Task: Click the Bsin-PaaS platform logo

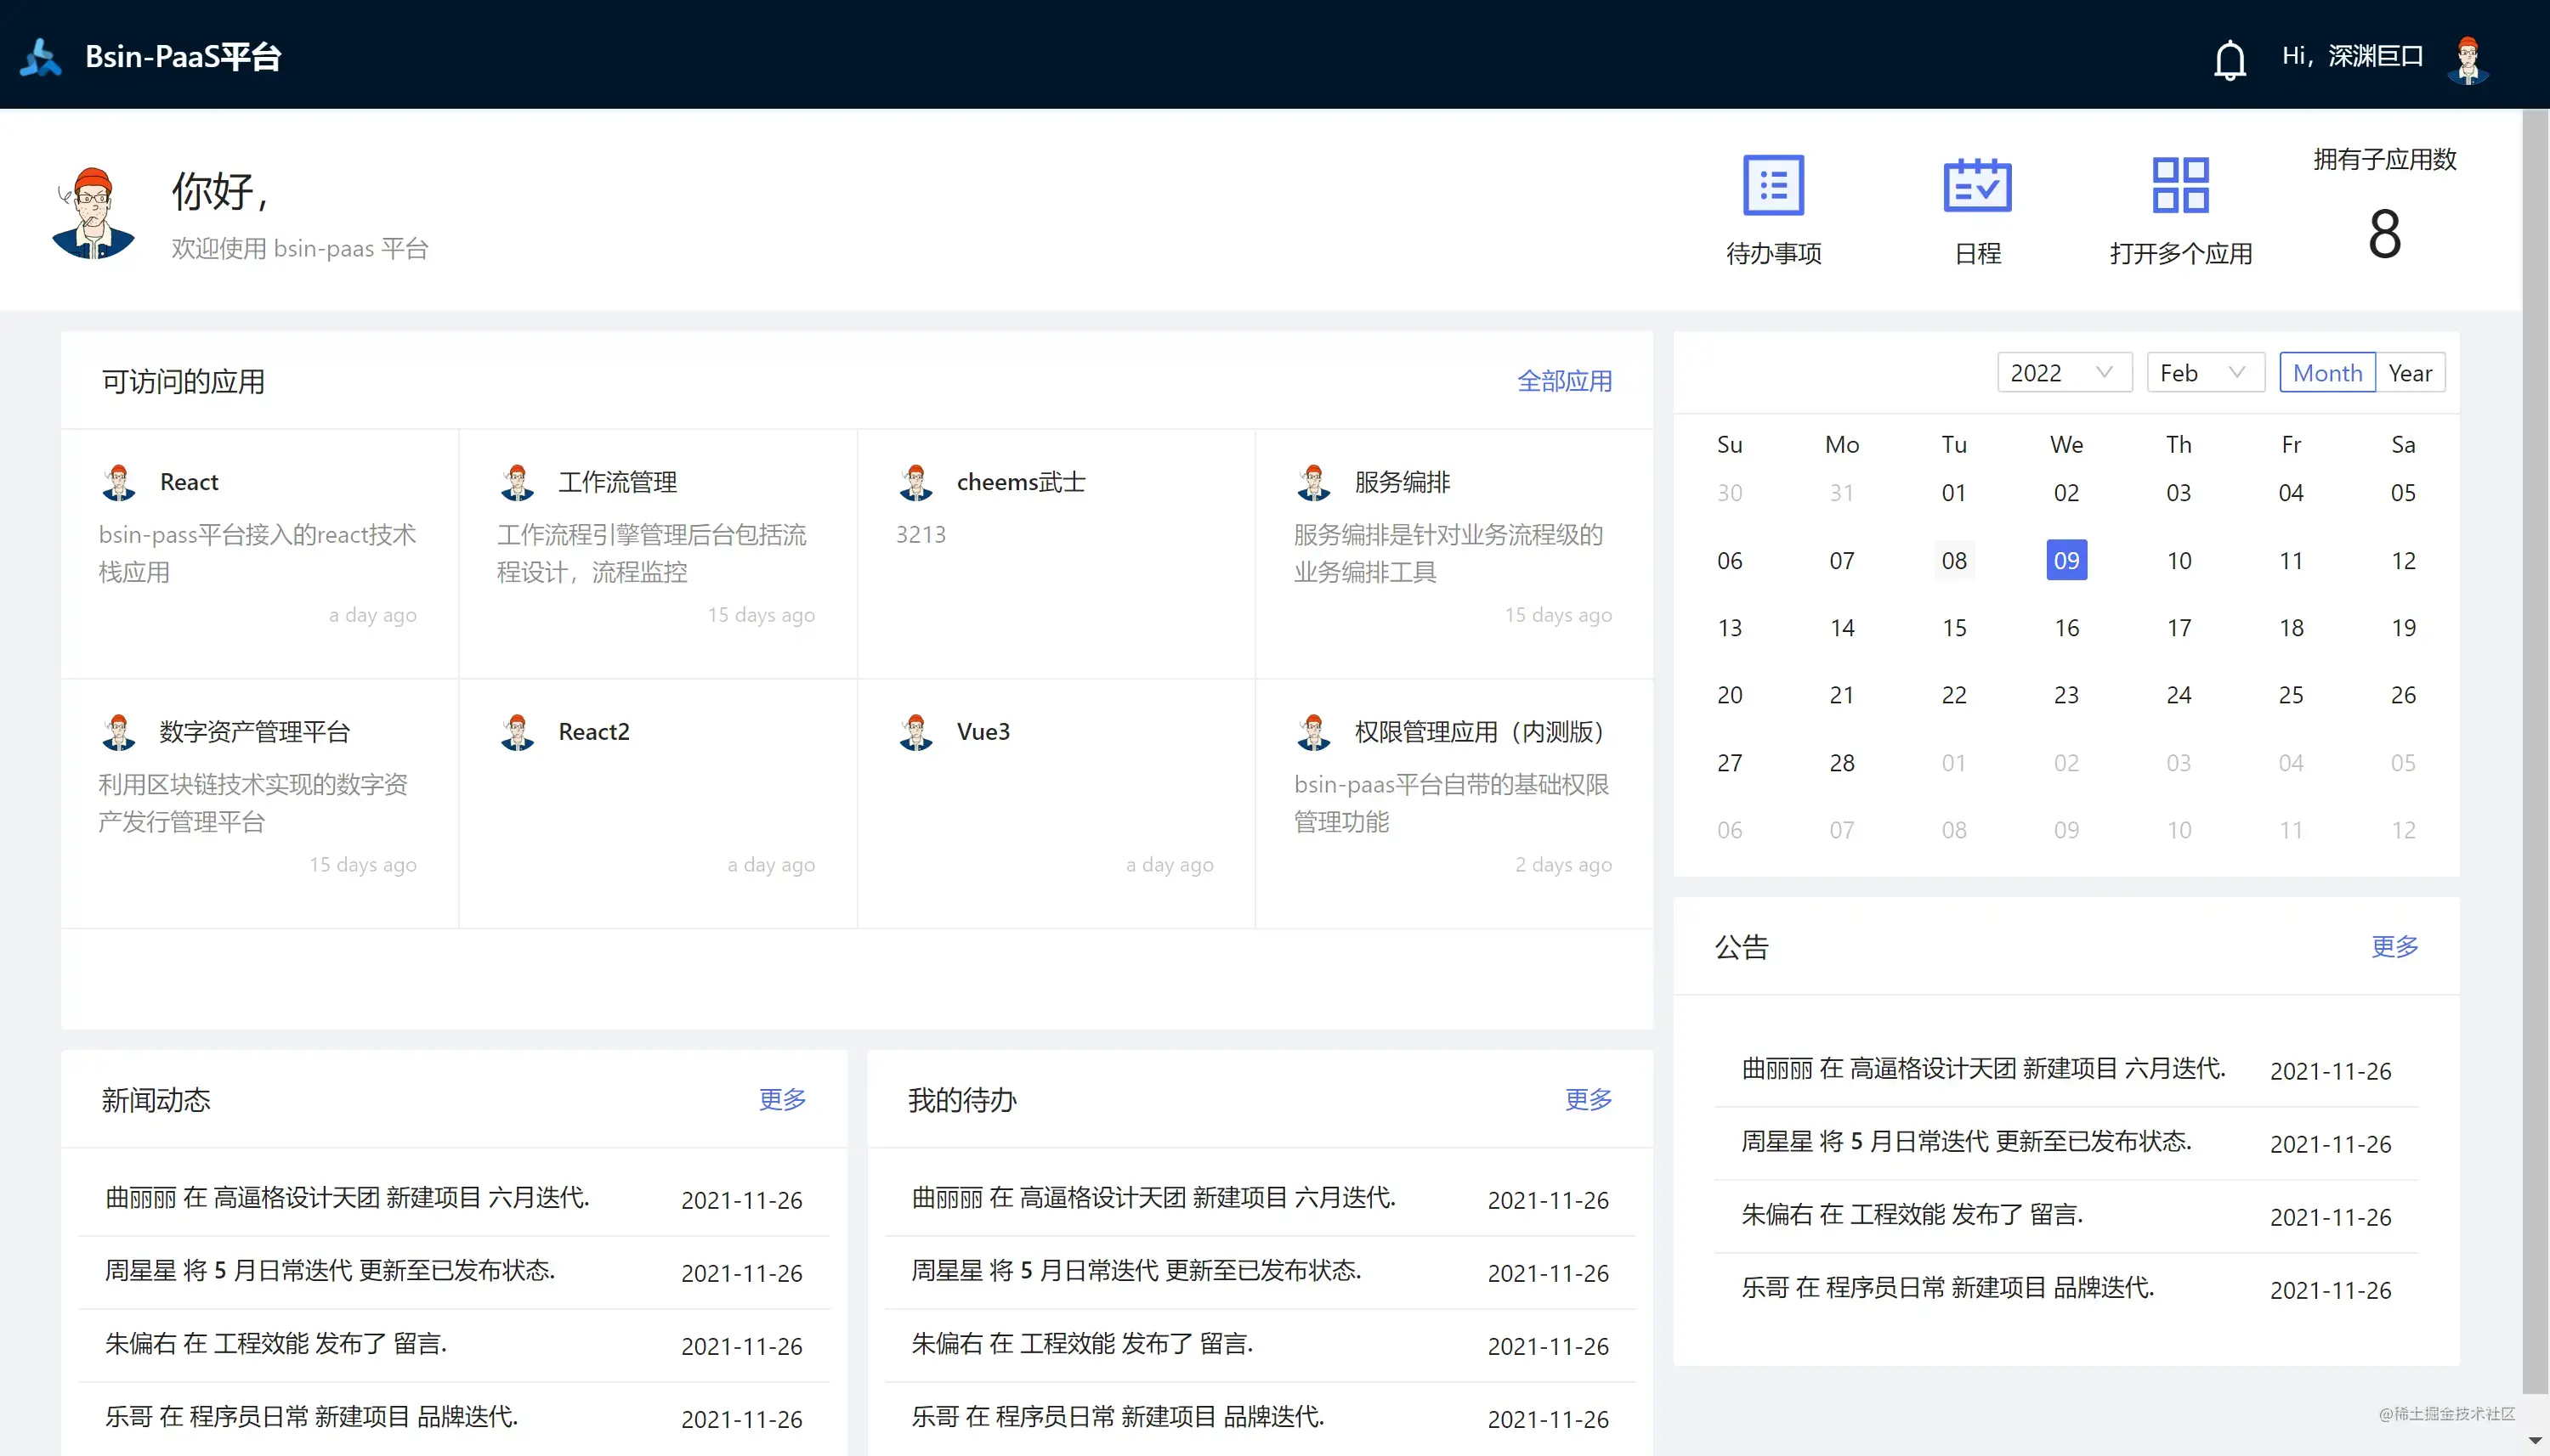Action: click(40, 57)
